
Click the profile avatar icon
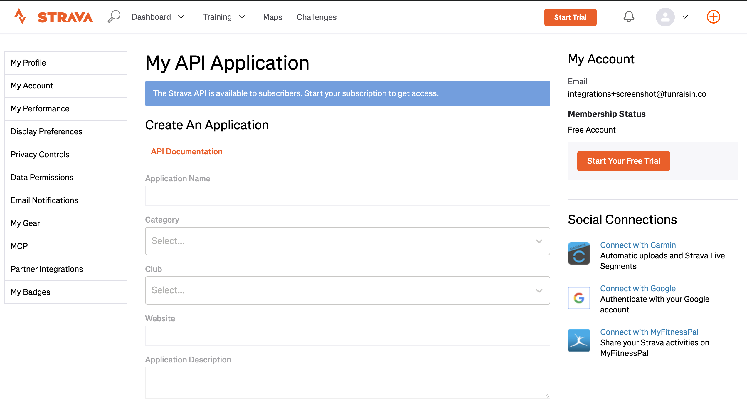coord(665,17)
